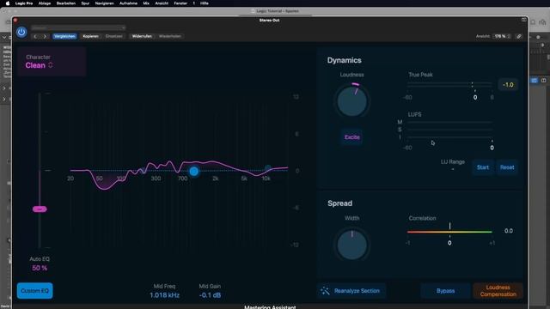Open the Spur menu

tap(85, 3)
